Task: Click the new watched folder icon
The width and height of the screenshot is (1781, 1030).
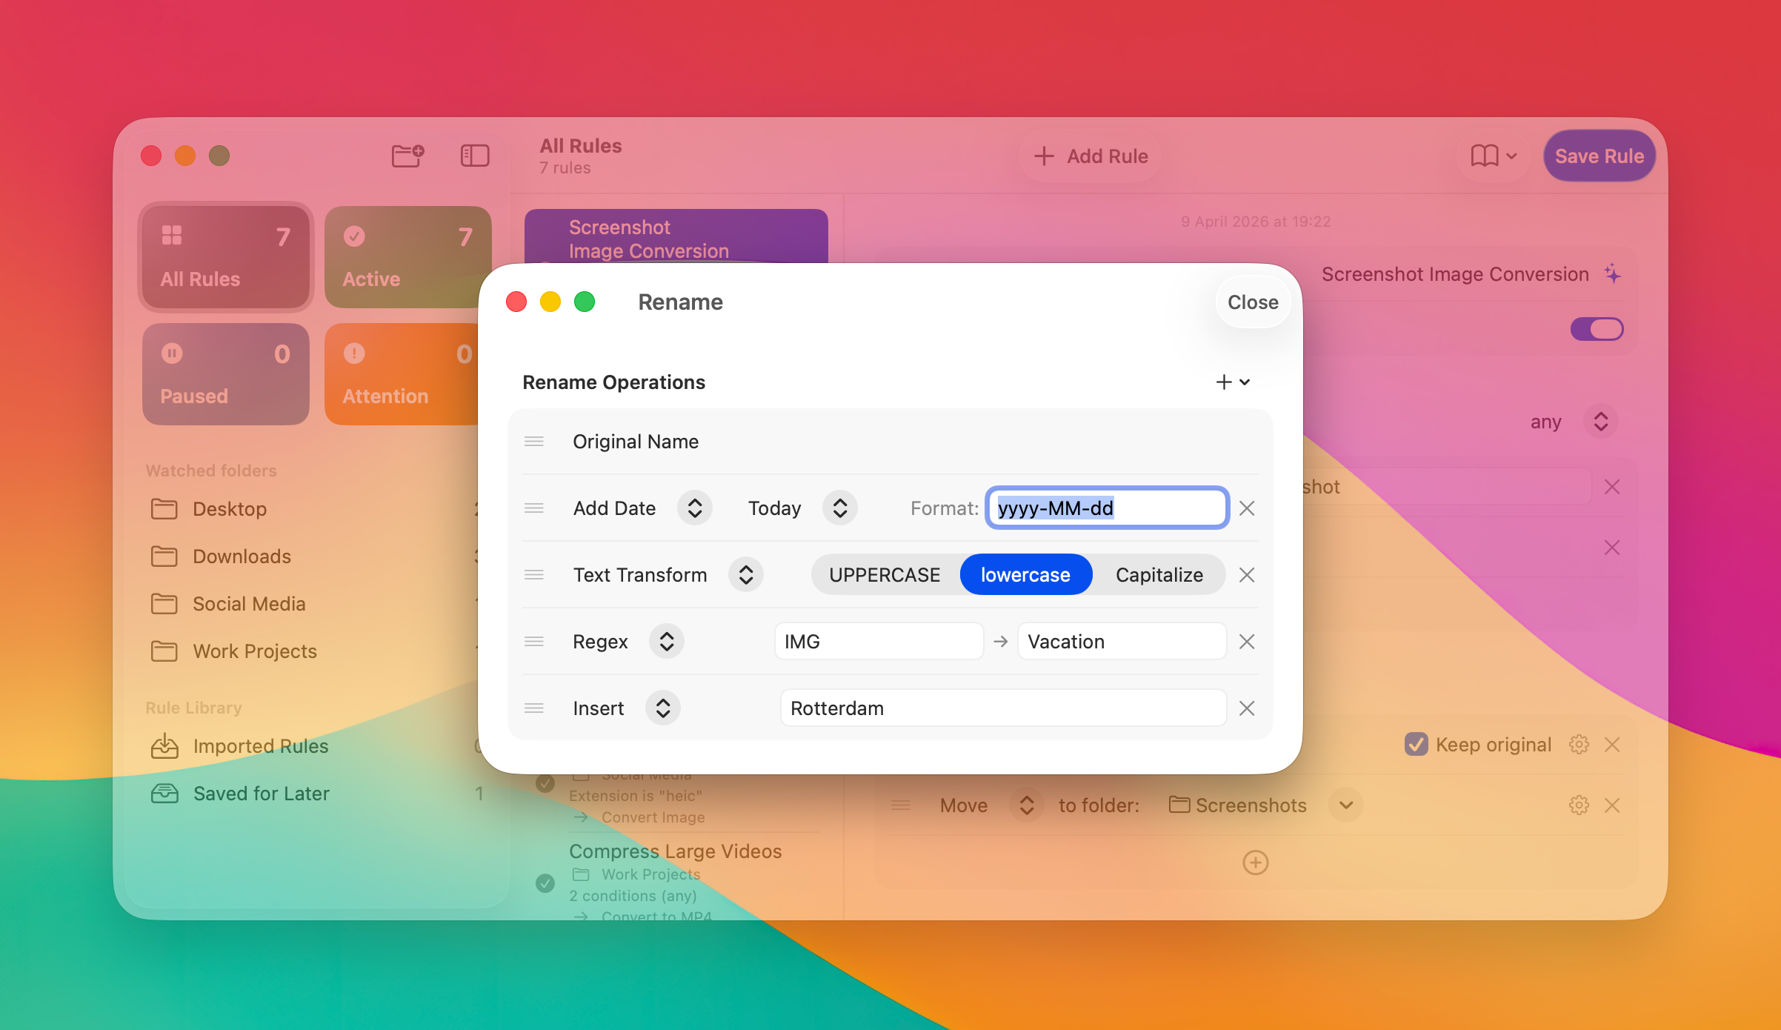Action: (x=407, y=156)
